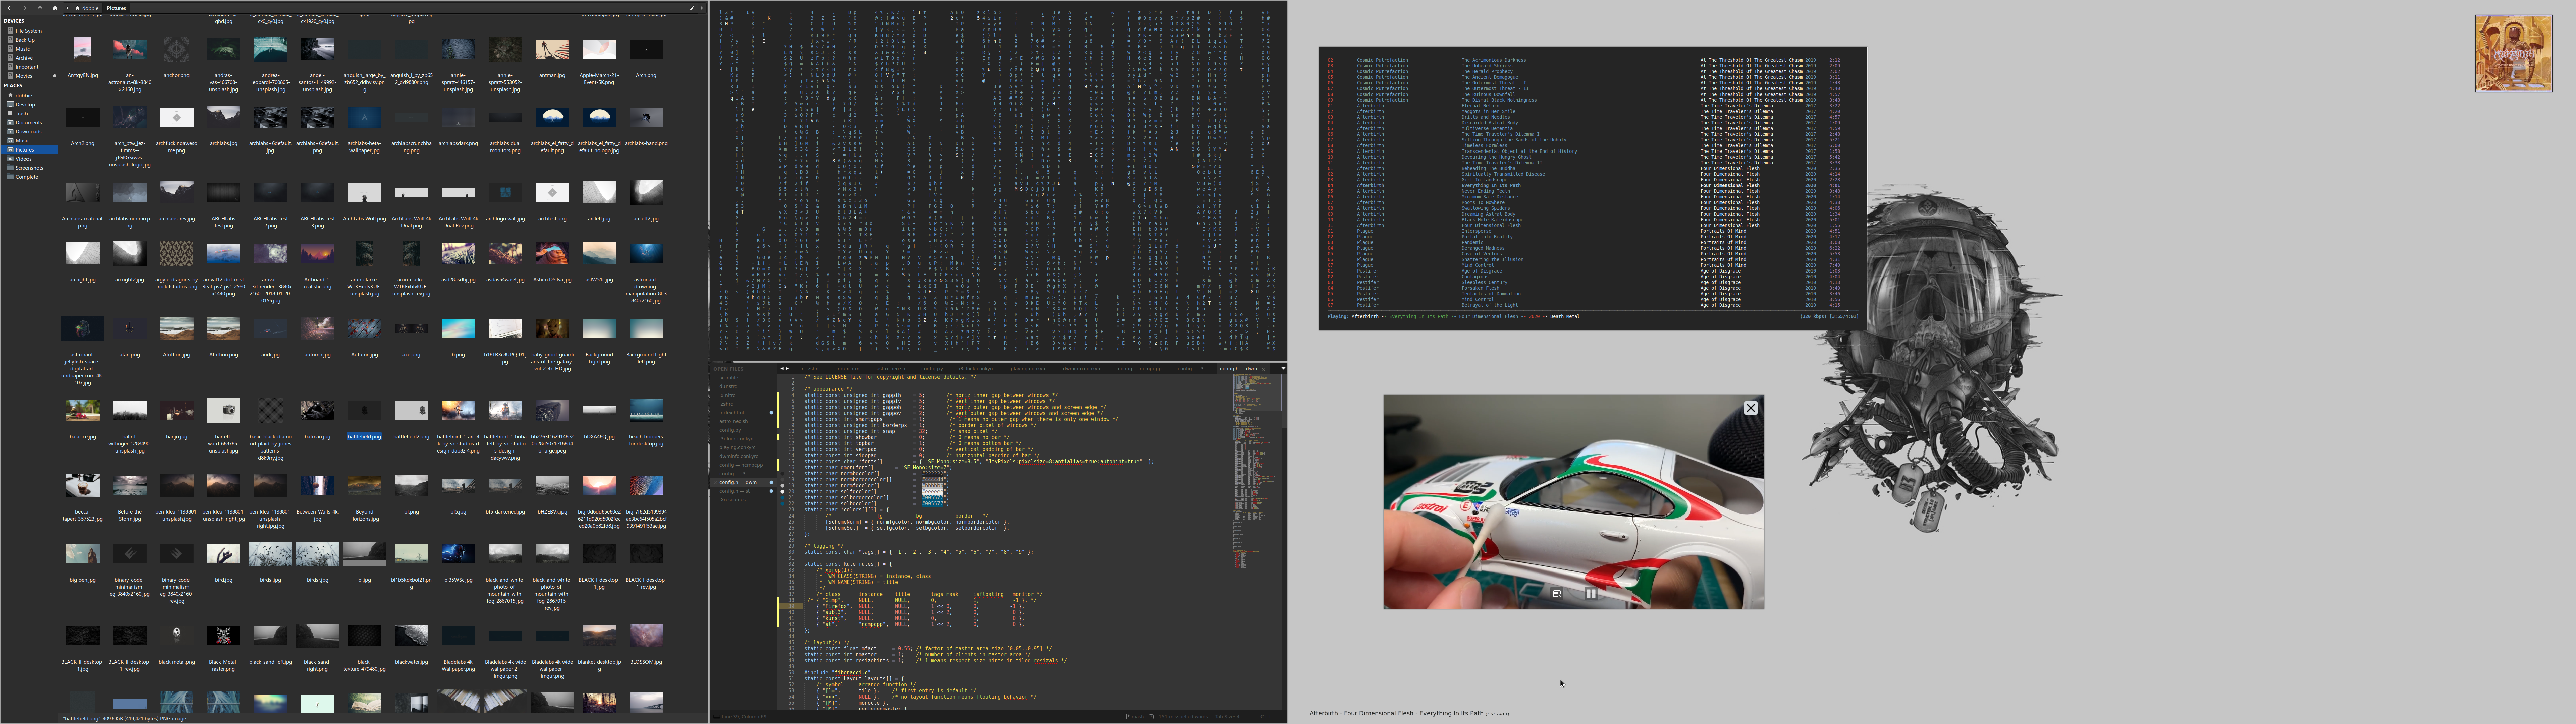Pause the picture-in-picture video
Screen dimensions: 2576x724
point(1591,594)
